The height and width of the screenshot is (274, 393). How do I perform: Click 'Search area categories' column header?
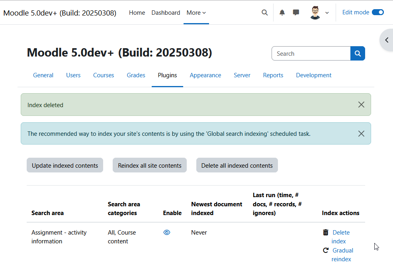click(x=124, y=208)
